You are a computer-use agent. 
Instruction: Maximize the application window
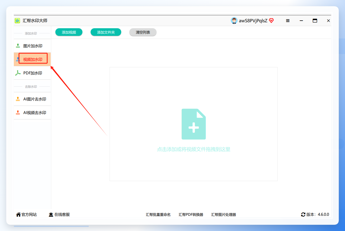pyautogui.click(x=315, y=21)
